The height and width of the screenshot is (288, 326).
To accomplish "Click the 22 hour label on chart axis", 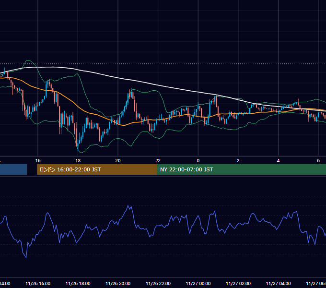I will coord(158,161).
